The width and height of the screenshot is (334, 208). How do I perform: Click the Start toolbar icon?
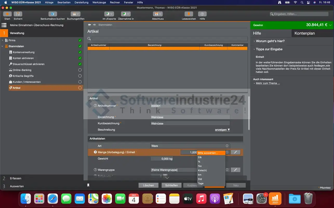tap(7, 14)
